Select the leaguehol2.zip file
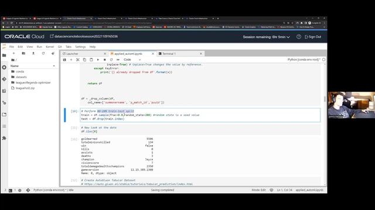The image size is (375, 210). tap(25, 88)
